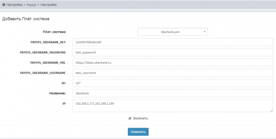
Task: Click the PAYSYS_SBERBANK_KEY label
Action: pyautogui.click(x=48, y=42)
